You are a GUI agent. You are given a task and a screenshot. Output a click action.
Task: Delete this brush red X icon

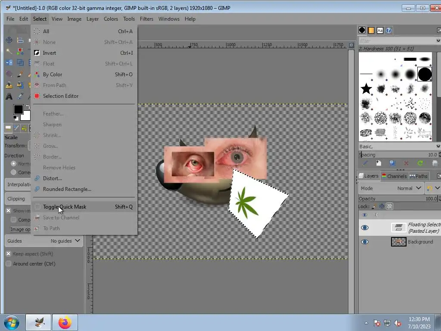click(x=406, y=163)
